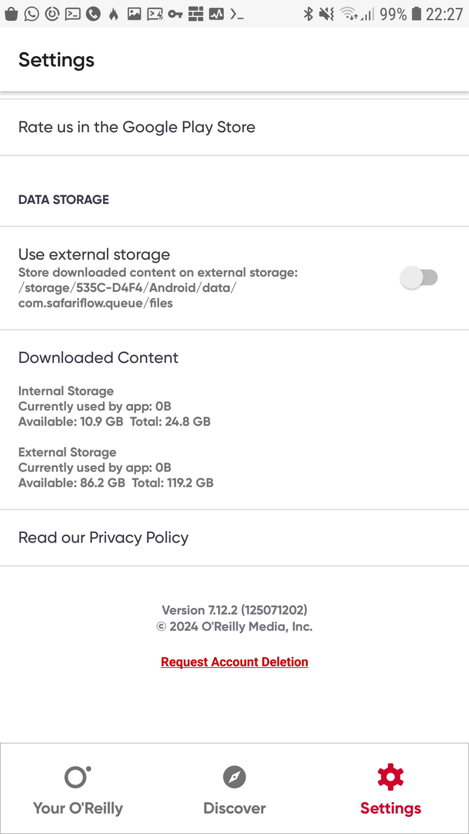Viewport: 469px width, 834px height.
Task: Tap the VPN key icon in status bar
Action: (x=175, y=14)
